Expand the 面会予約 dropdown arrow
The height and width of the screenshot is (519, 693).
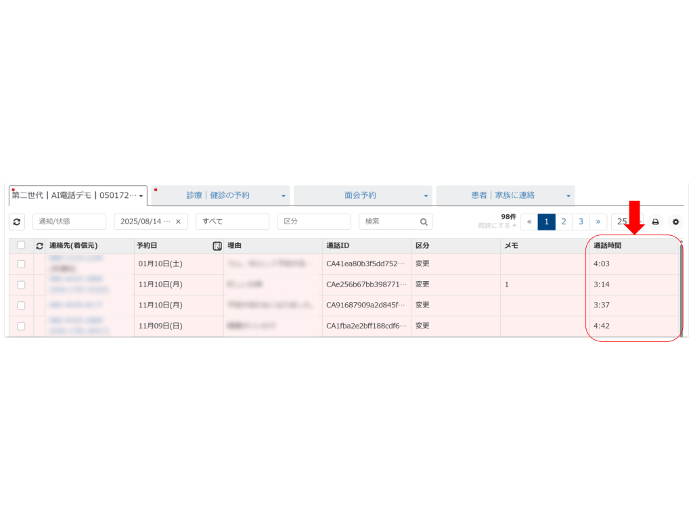[426, 196]
